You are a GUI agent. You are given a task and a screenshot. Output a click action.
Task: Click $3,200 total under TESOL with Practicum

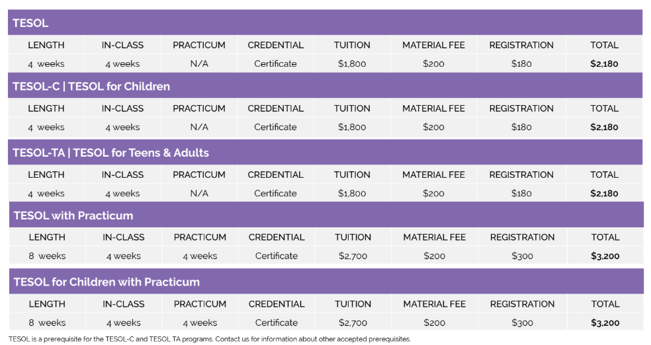click(x=605, y=256)
